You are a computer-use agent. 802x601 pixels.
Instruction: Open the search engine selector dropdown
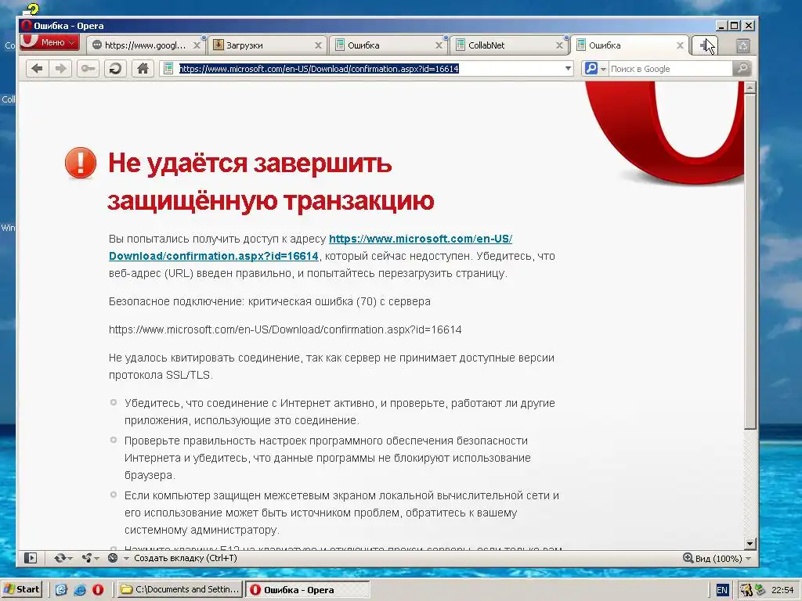click(x=595, y=69)
